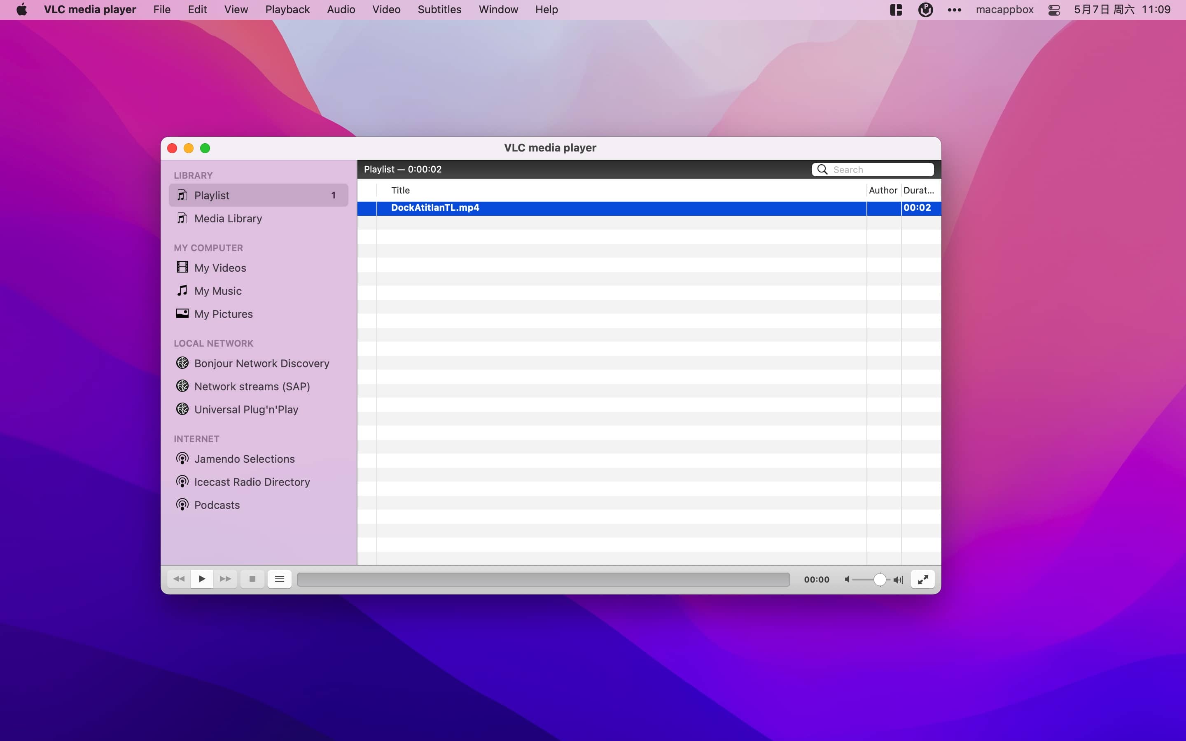Click the Next/fast-forward button
This screenshot has width=1186, height=741.
coord(225,579)
